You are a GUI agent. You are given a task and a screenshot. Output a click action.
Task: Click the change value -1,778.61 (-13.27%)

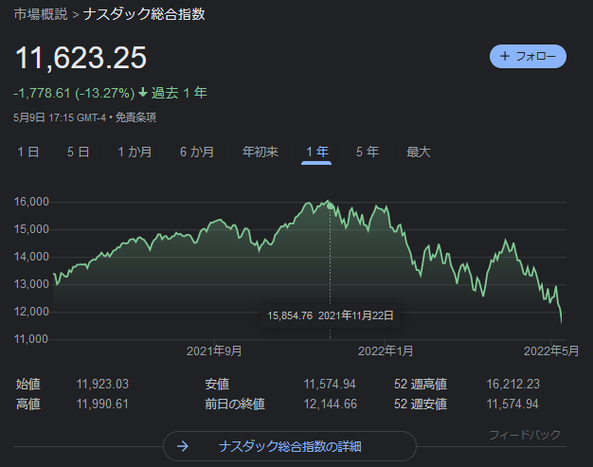tap(74, 93)
